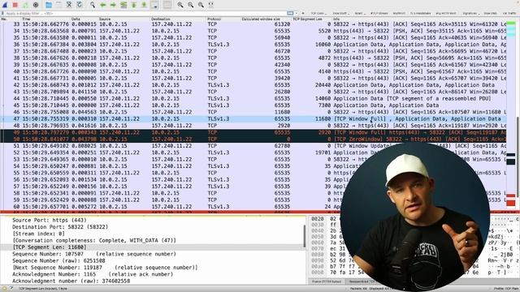
Task: Select packet 49 in the black row
Action: tap(253, 132)
